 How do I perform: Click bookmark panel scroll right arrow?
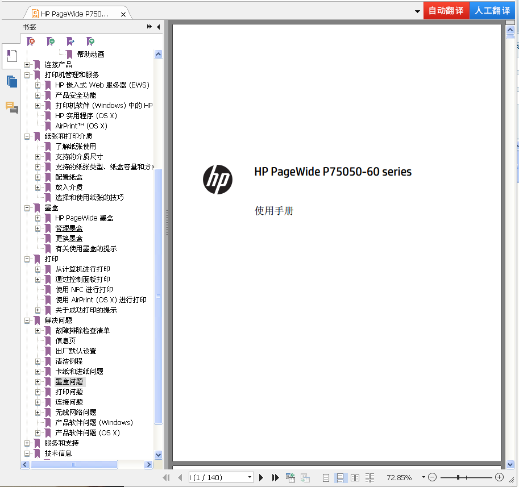tap(148, 464)
